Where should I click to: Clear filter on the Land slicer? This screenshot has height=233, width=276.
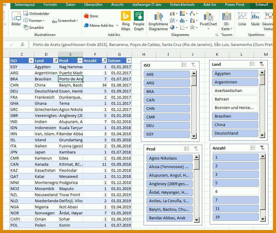pyautogui.click(x=262, y=64)
